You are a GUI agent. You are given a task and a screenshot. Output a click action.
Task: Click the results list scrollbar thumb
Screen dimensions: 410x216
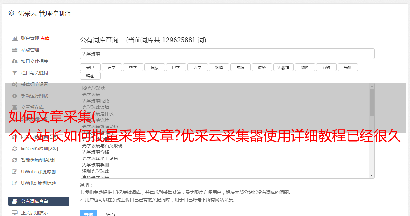click(x=372, y=102)
